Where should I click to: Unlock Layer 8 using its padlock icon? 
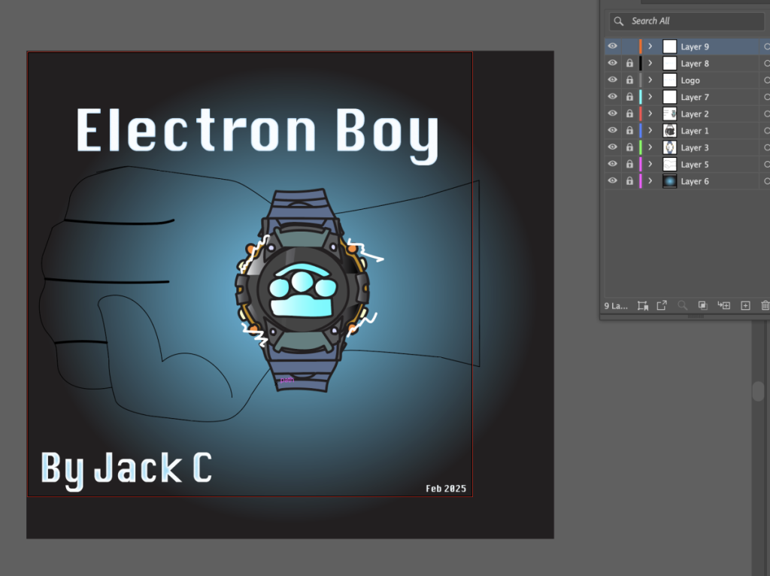coord(629,64)
